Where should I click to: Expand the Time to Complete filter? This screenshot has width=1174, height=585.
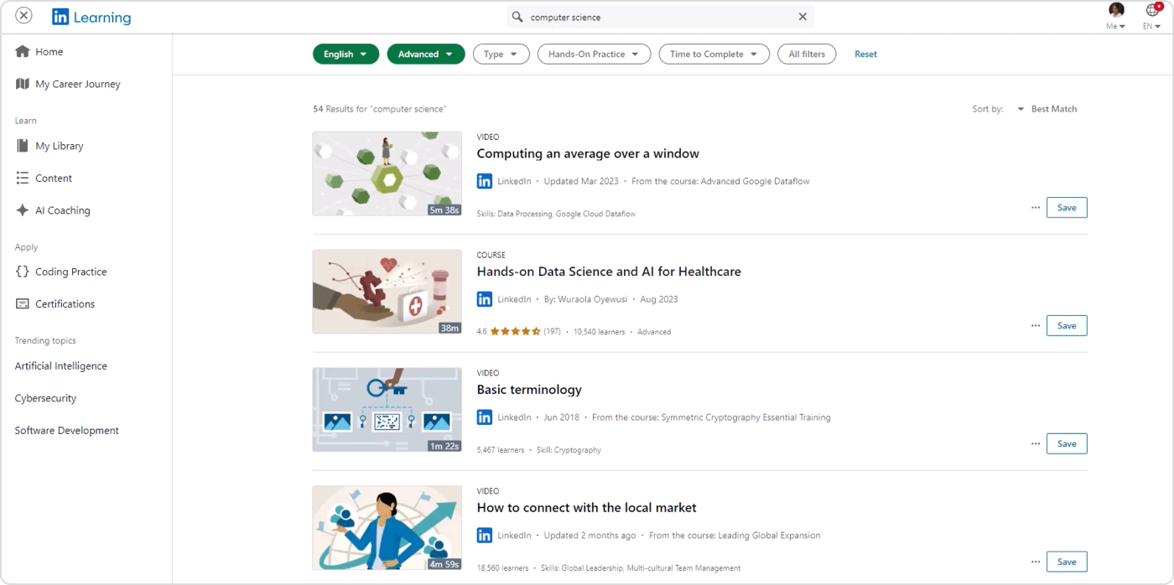click(x=715, y=54)
